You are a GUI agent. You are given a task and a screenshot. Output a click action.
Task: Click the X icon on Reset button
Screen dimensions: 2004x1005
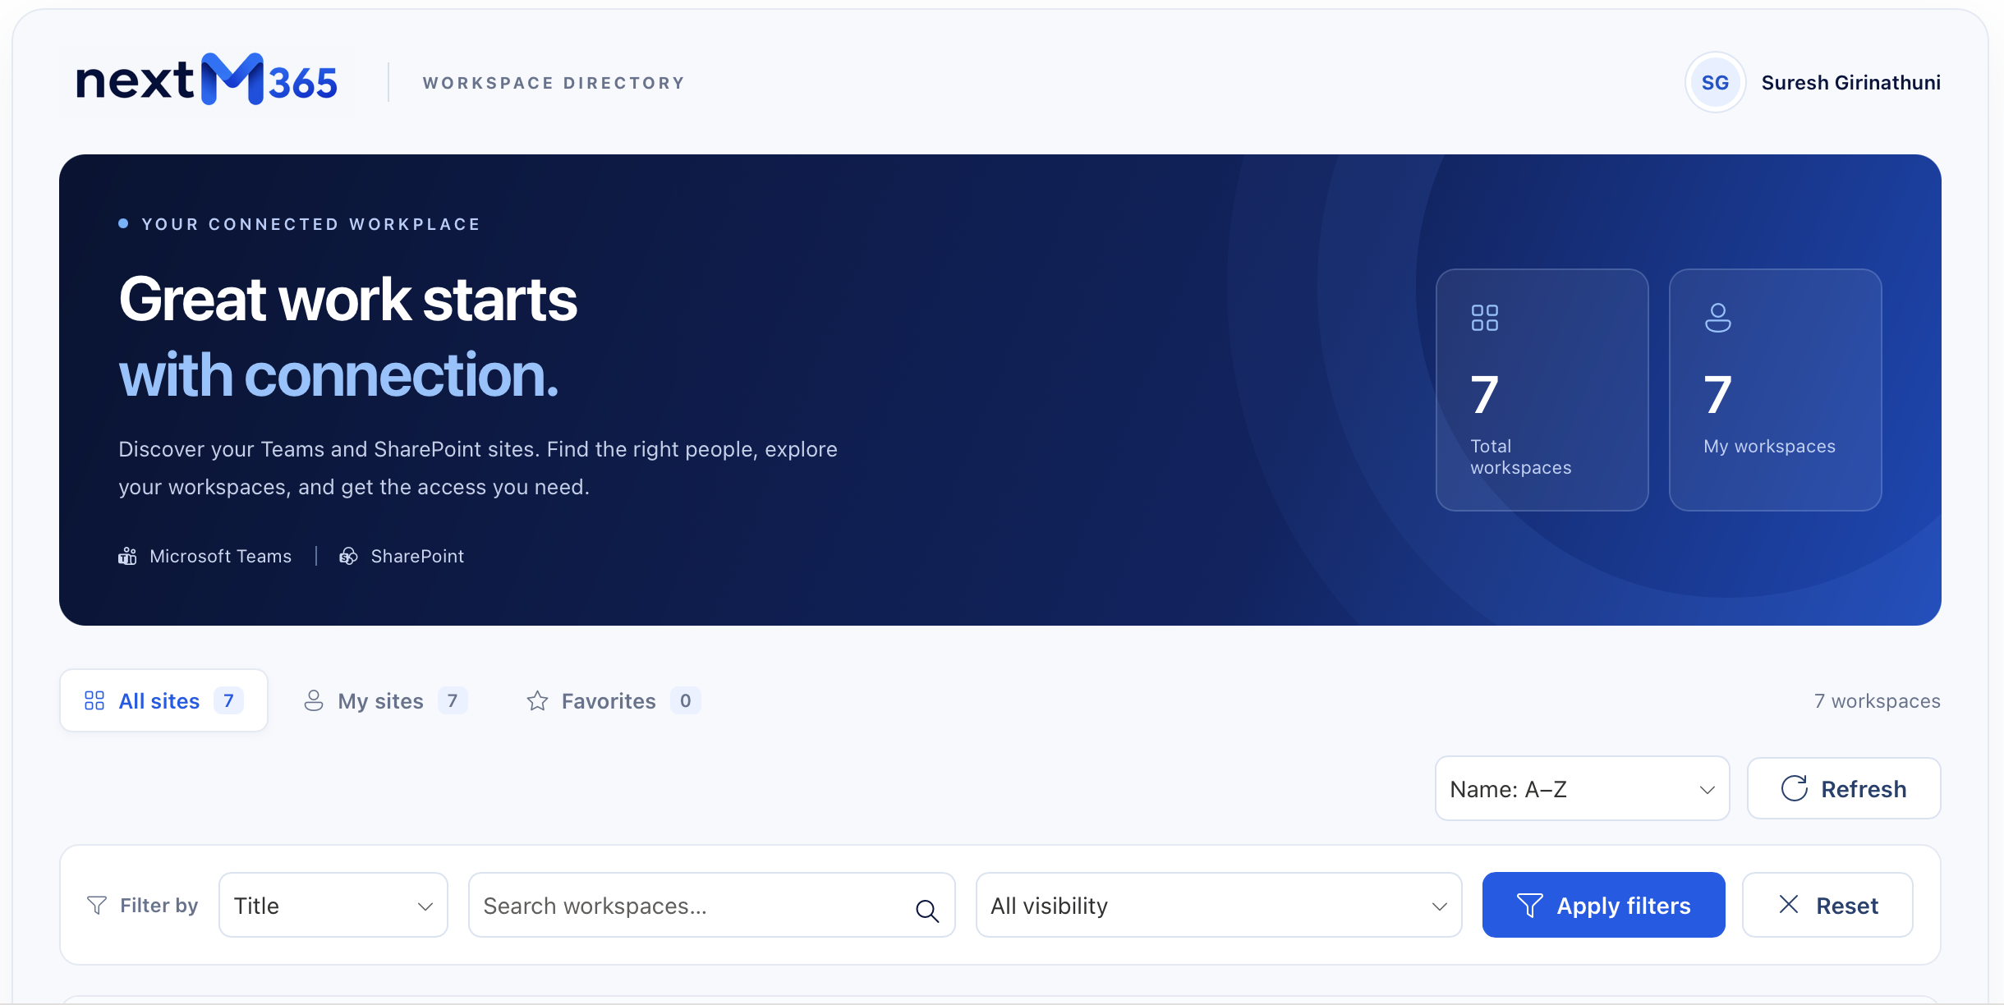[1789, 905]
